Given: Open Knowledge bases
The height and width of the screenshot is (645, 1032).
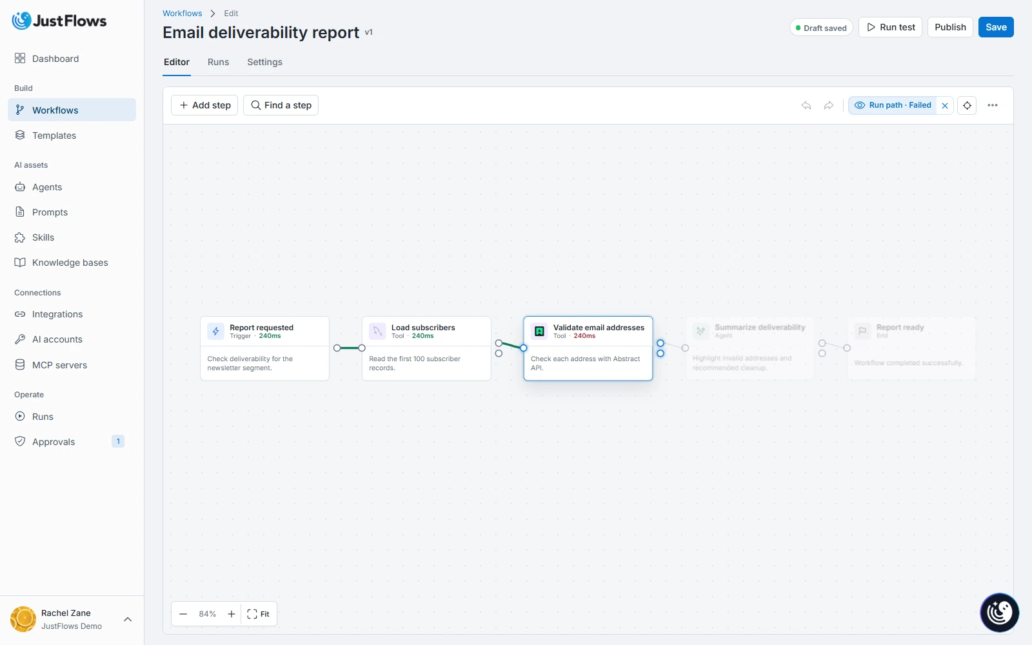Looking at the screenshot, I should coord(72,263).
